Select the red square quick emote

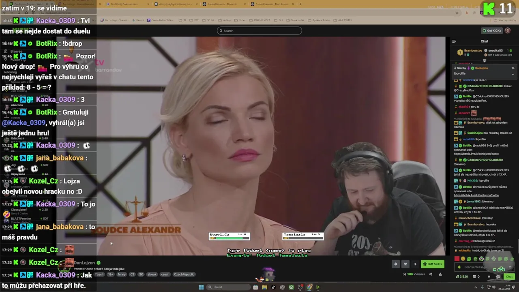point(457,259)
